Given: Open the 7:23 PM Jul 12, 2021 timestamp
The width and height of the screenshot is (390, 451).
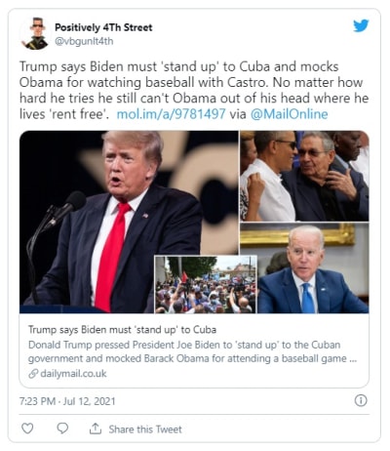Looking at the screenshot, I should click(67, 401).
